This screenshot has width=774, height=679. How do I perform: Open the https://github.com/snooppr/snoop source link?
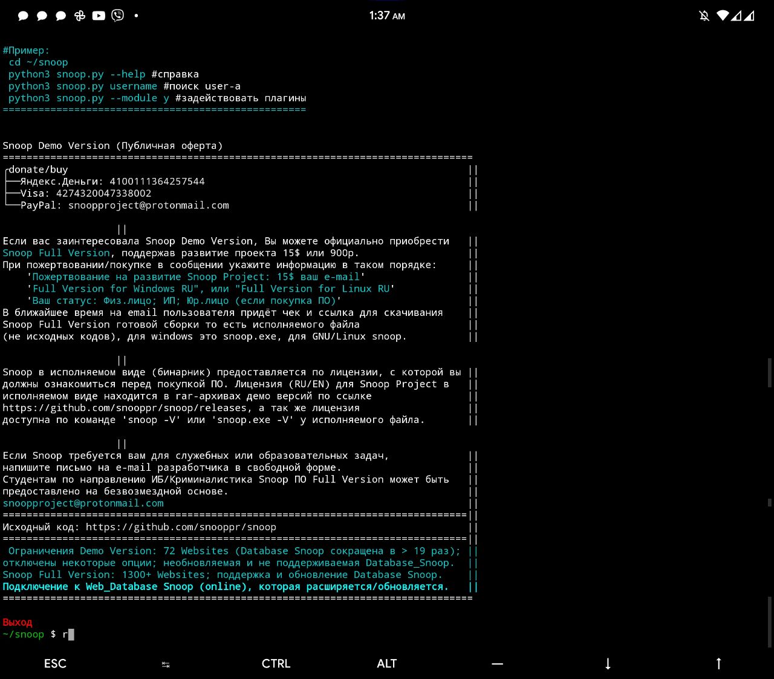tap(181, 527)
